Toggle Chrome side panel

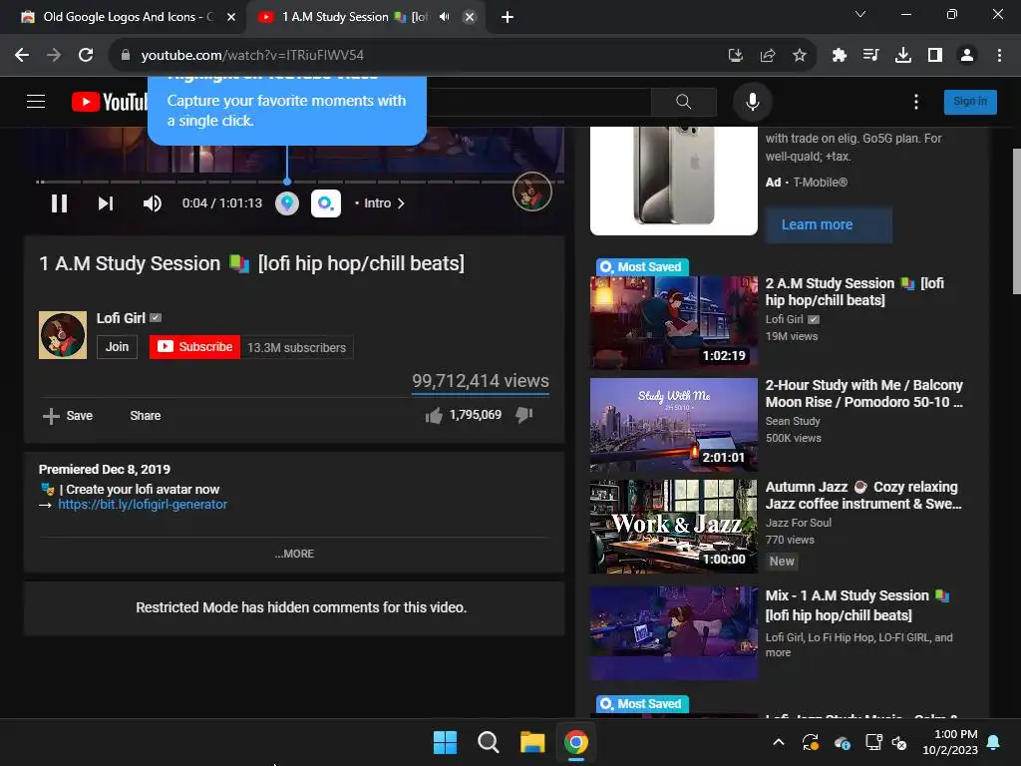point(935,56)
